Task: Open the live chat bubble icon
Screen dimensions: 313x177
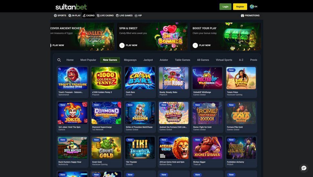Action: [x=304, y=168]
